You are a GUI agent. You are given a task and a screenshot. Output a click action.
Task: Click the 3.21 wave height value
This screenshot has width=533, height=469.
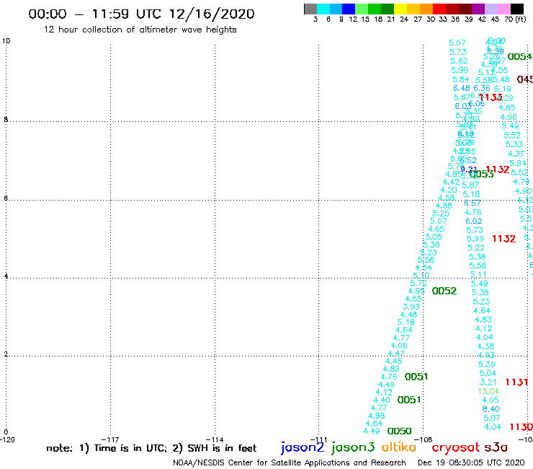488,382
